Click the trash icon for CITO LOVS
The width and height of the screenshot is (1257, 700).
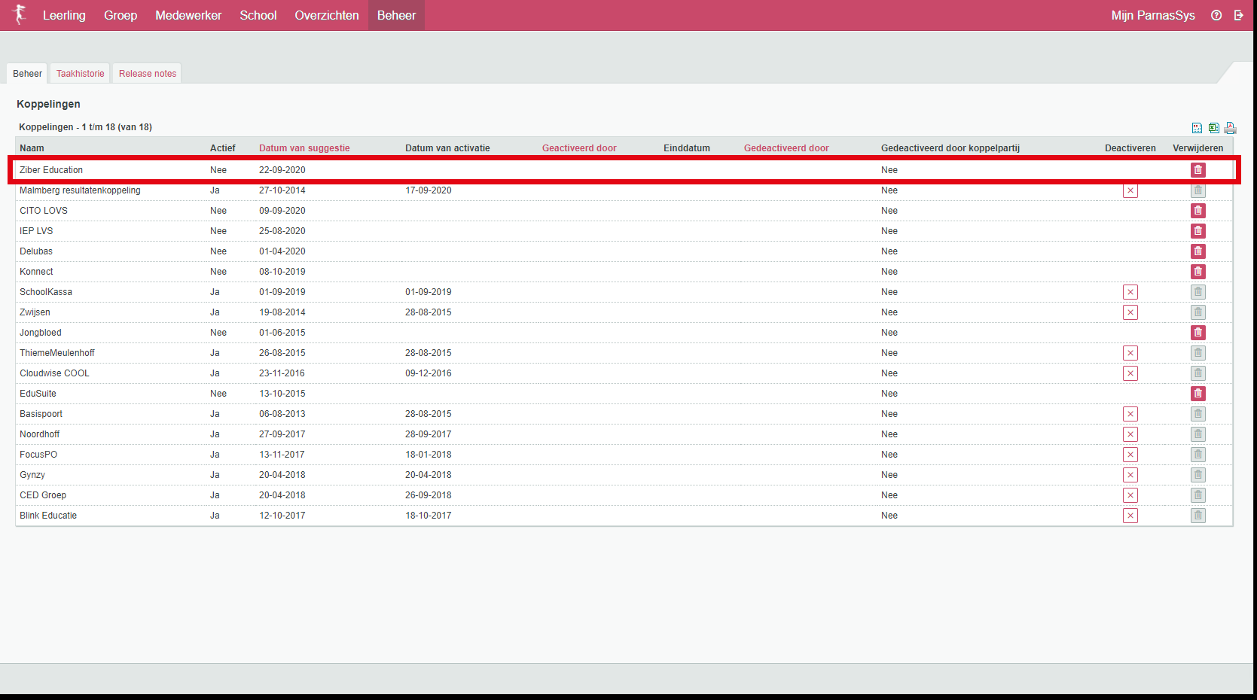(x=1198, y=211)
